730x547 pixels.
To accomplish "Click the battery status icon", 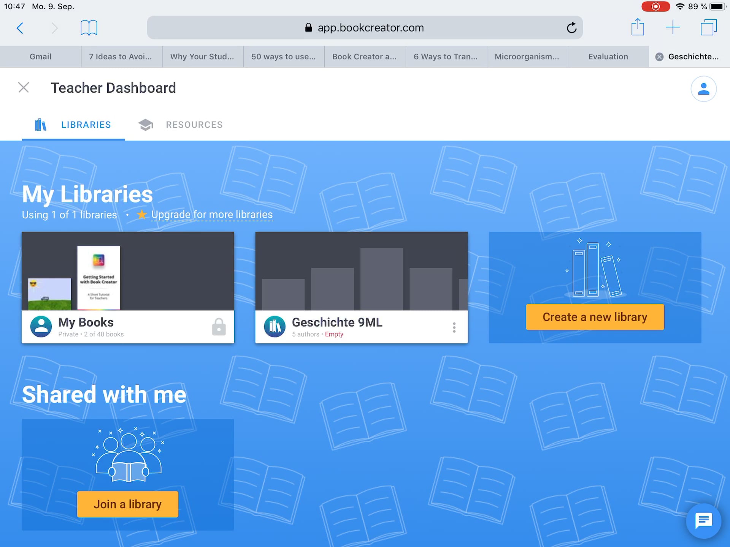I will [718, 6].
